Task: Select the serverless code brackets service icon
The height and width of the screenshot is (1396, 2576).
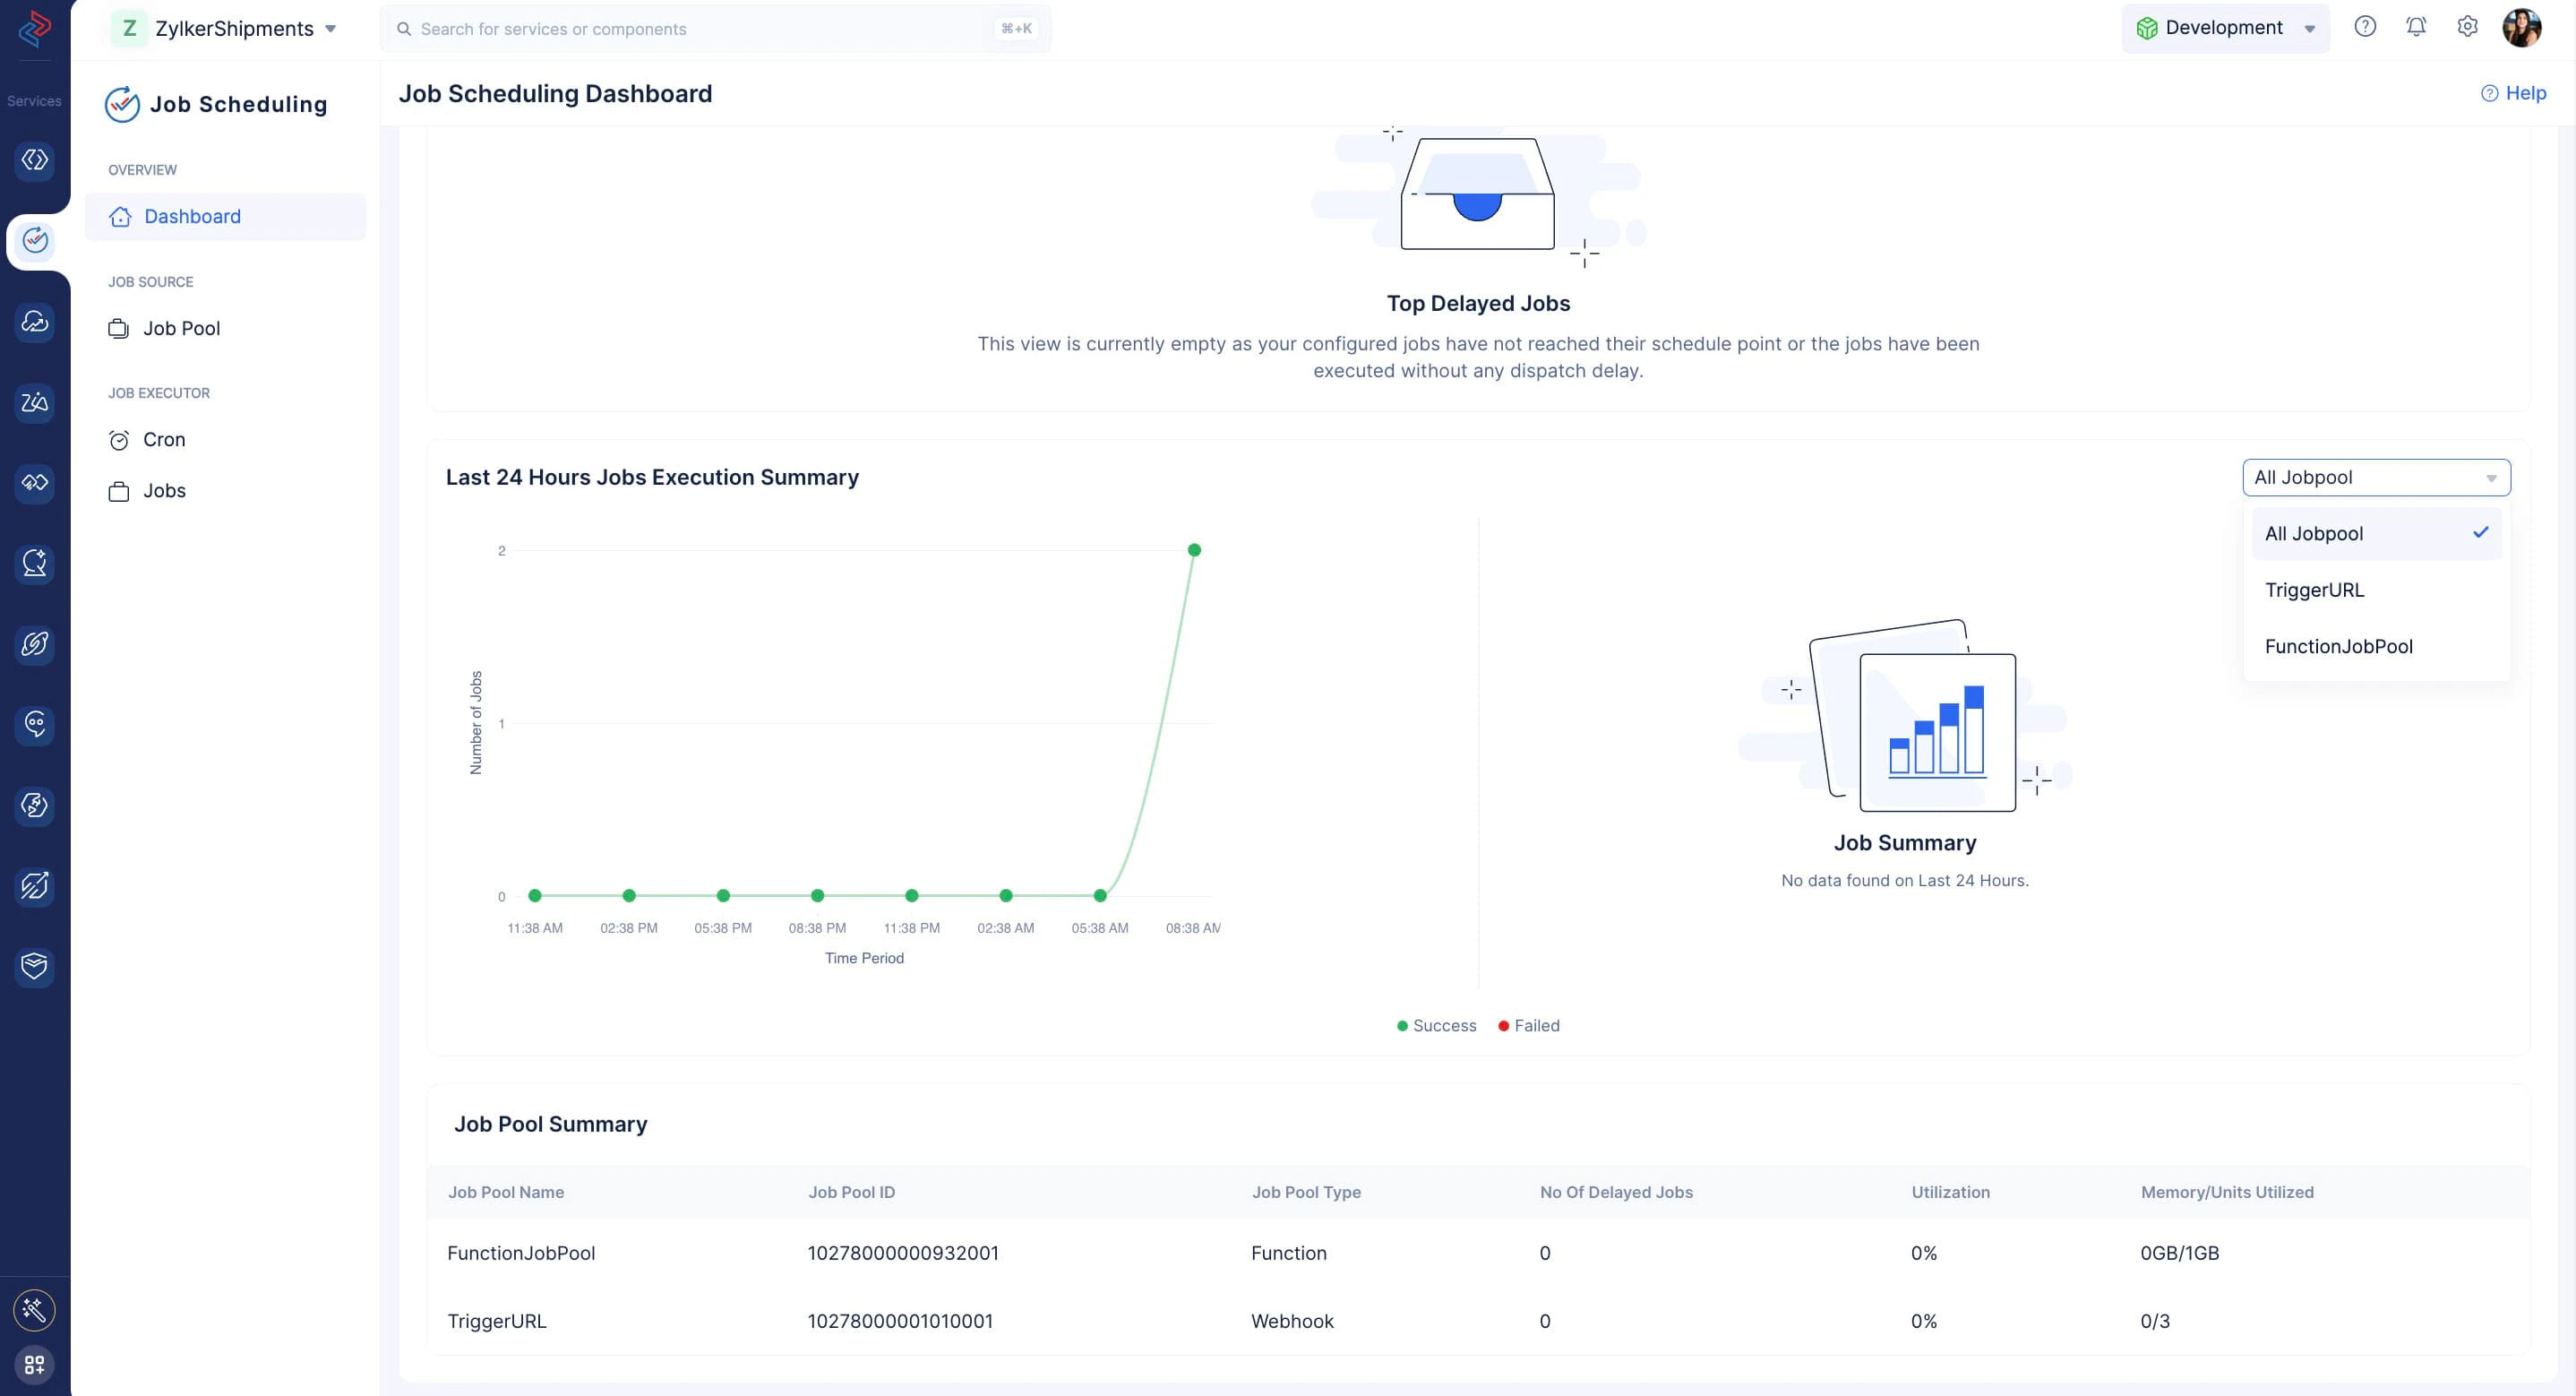Action: tap(35, 159)
